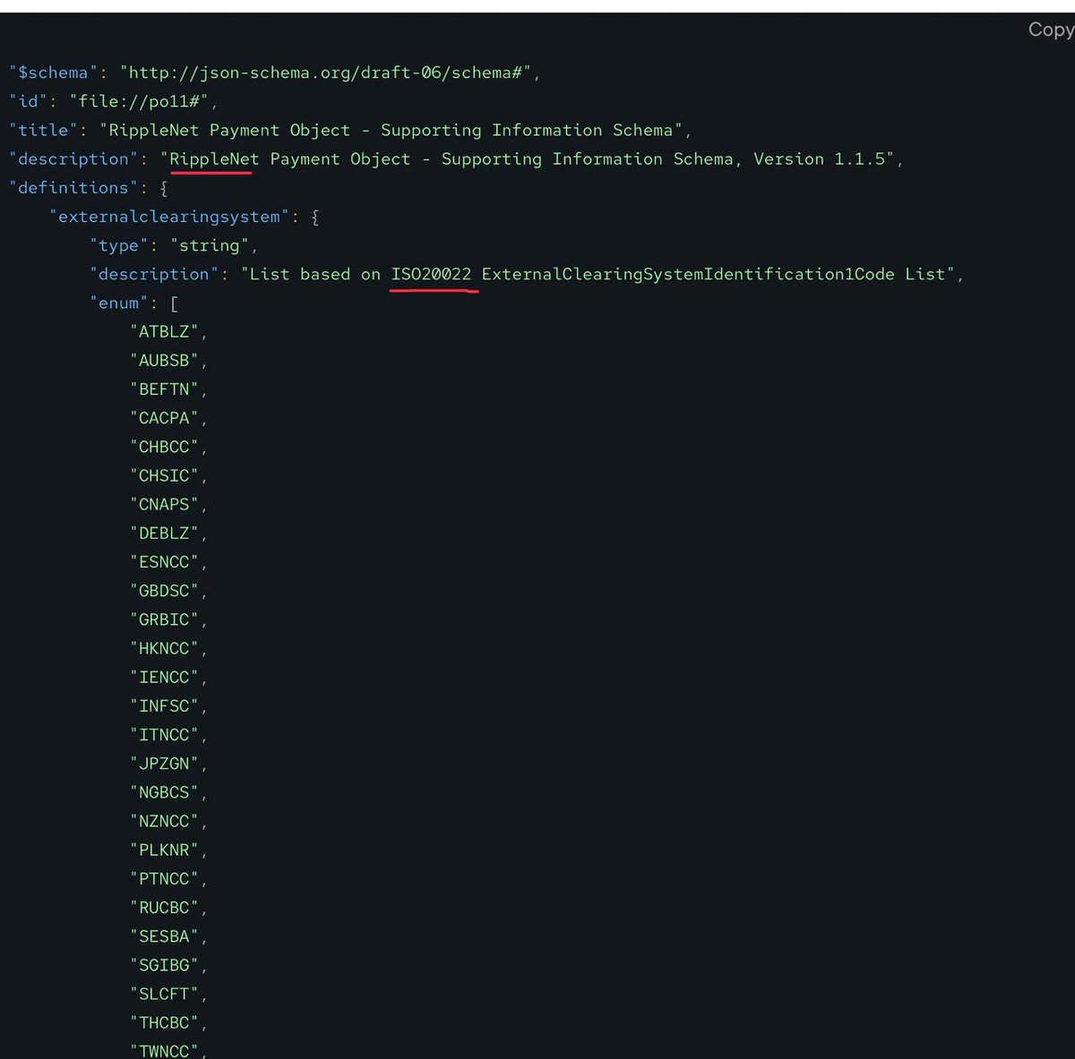Click the "RUCBC" enum entry
The width and height of the screenshot is (1075, 1059).
point(164,907)
